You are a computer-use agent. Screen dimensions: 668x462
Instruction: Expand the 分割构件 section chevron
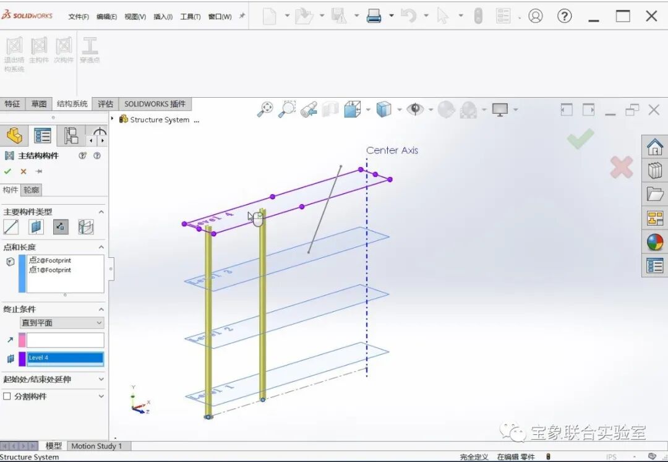coord(101,396)
